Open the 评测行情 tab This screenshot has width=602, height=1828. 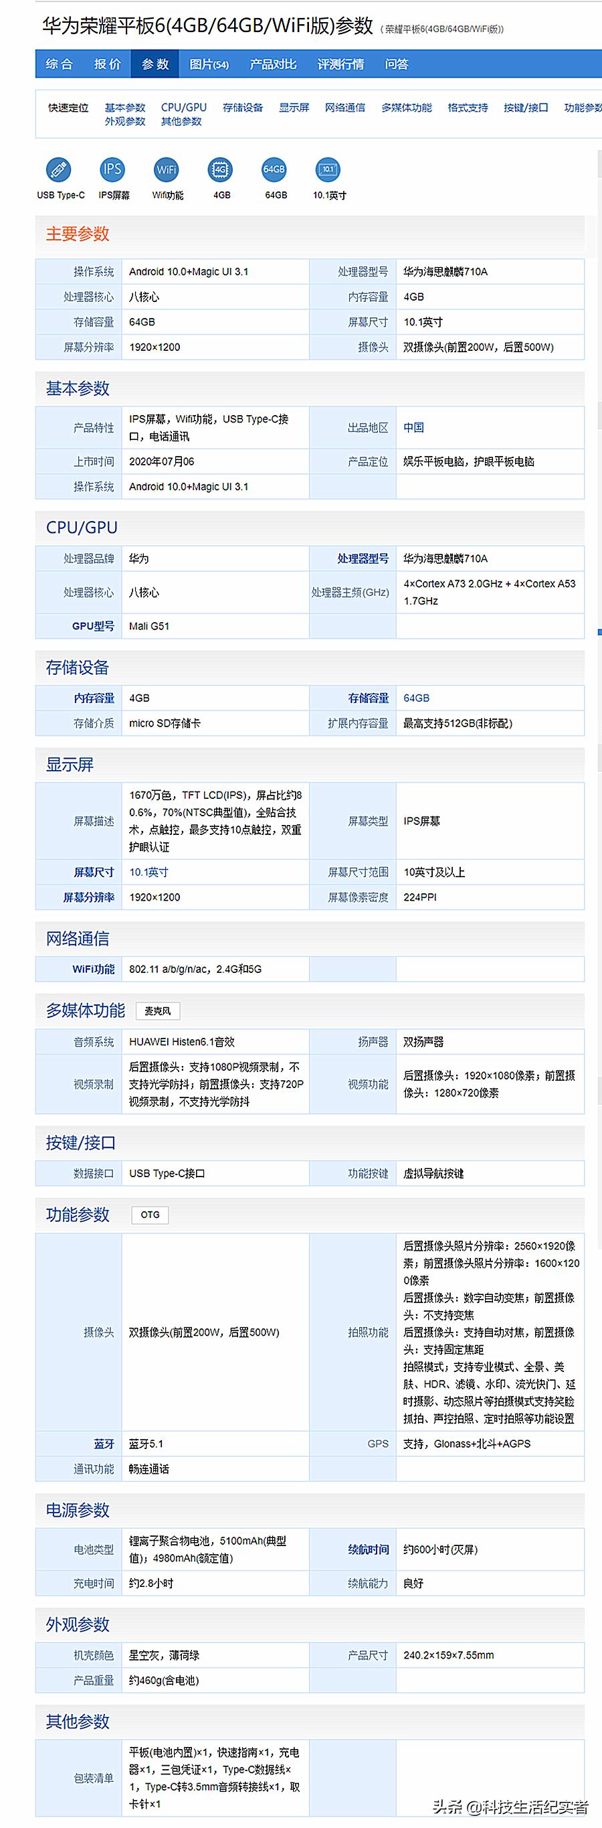(340, 64)
